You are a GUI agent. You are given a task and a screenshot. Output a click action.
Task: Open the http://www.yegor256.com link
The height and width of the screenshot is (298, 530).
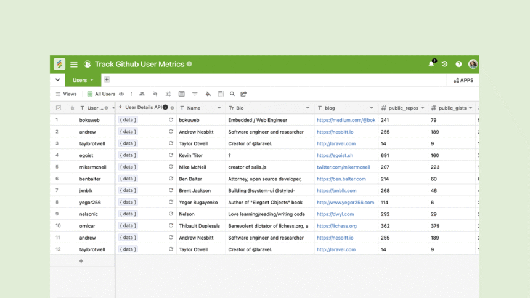(345, 203)
